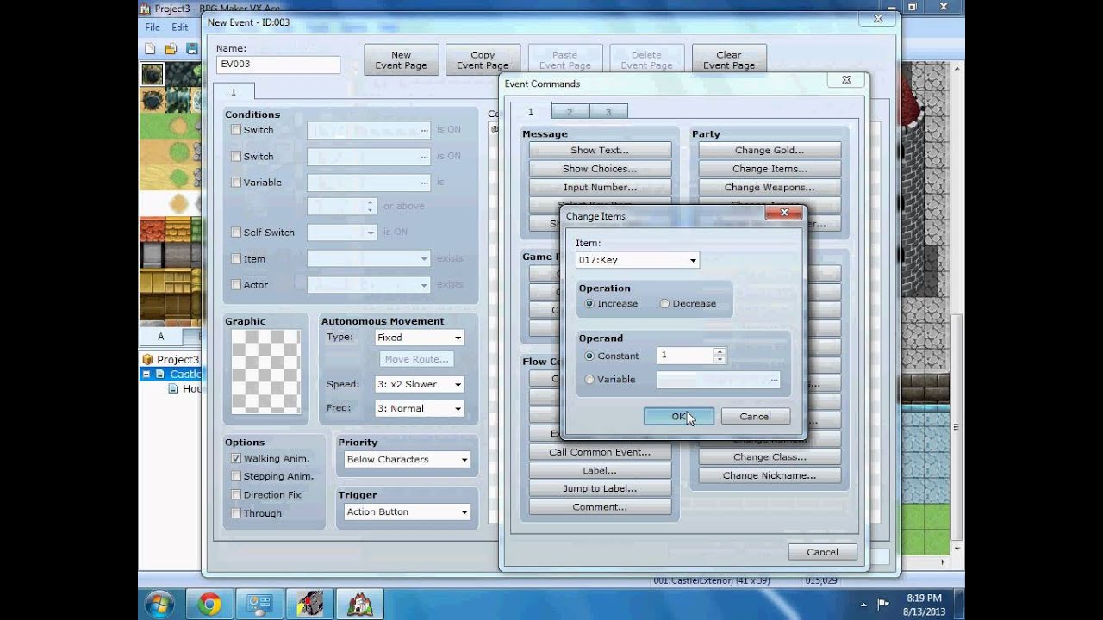Screen dimensions: 1103x620
Task: Open the Trigger dropdown
Action: click(x=407, y=512)
